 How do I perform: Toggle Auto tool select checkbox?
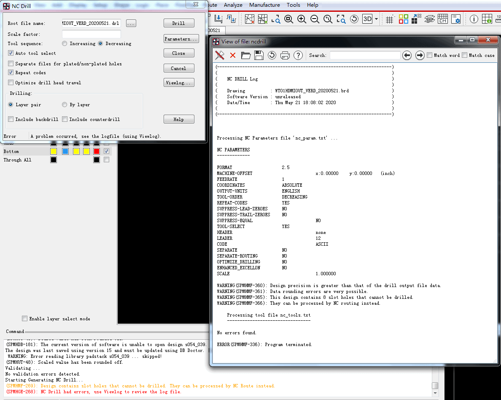click(x=11, y=53)
